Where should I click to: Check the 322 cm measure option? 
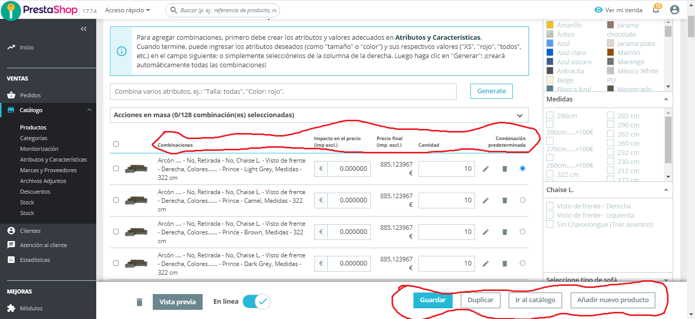click(550, 174)
